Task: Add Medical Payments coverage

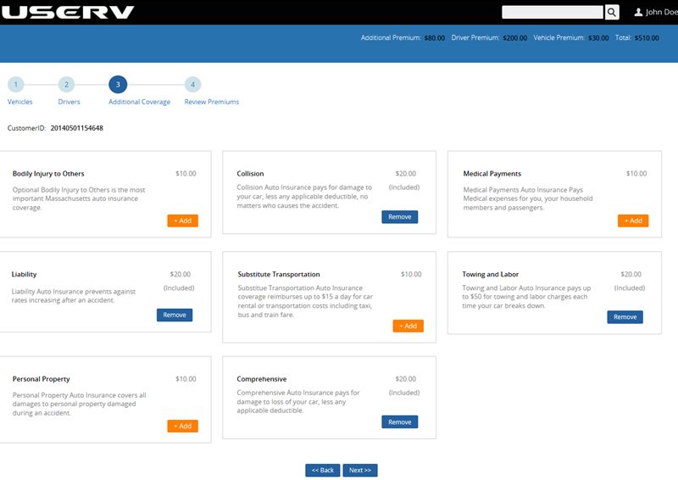Action: 633,220
